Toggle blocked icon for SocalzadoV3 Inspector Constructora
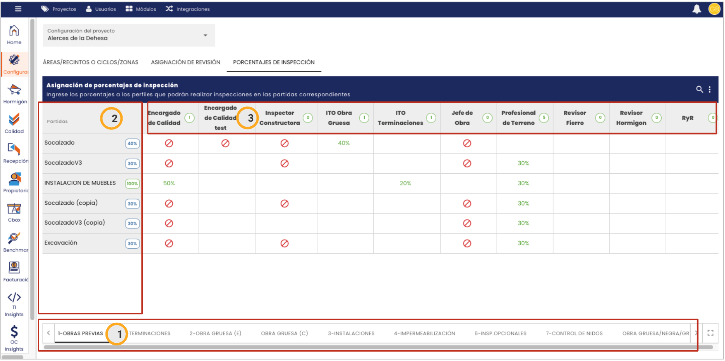The image size is (725, 361). (x=284, y=164)
